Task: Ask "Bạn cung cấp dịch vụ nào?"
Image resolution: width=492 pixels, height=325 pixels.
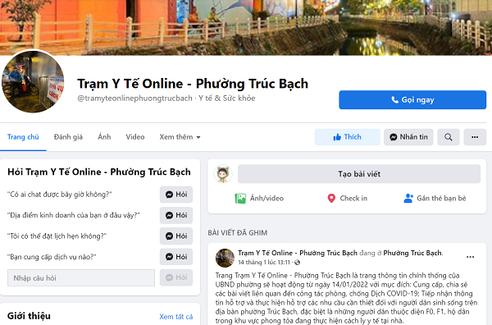Action: (x=176, y=257)
